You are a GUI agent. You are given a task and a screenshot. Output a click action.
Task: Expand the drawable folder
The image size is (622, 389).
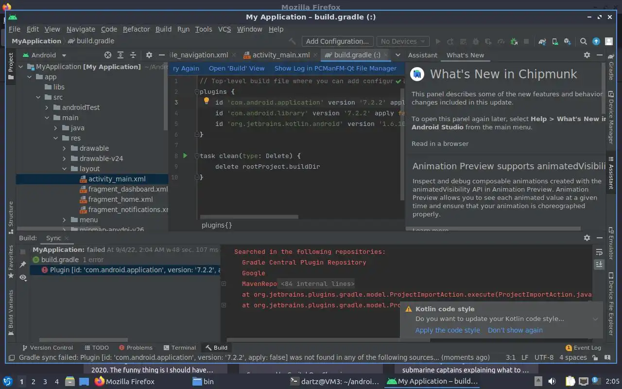pyautogui.click(x=64, y=148)
